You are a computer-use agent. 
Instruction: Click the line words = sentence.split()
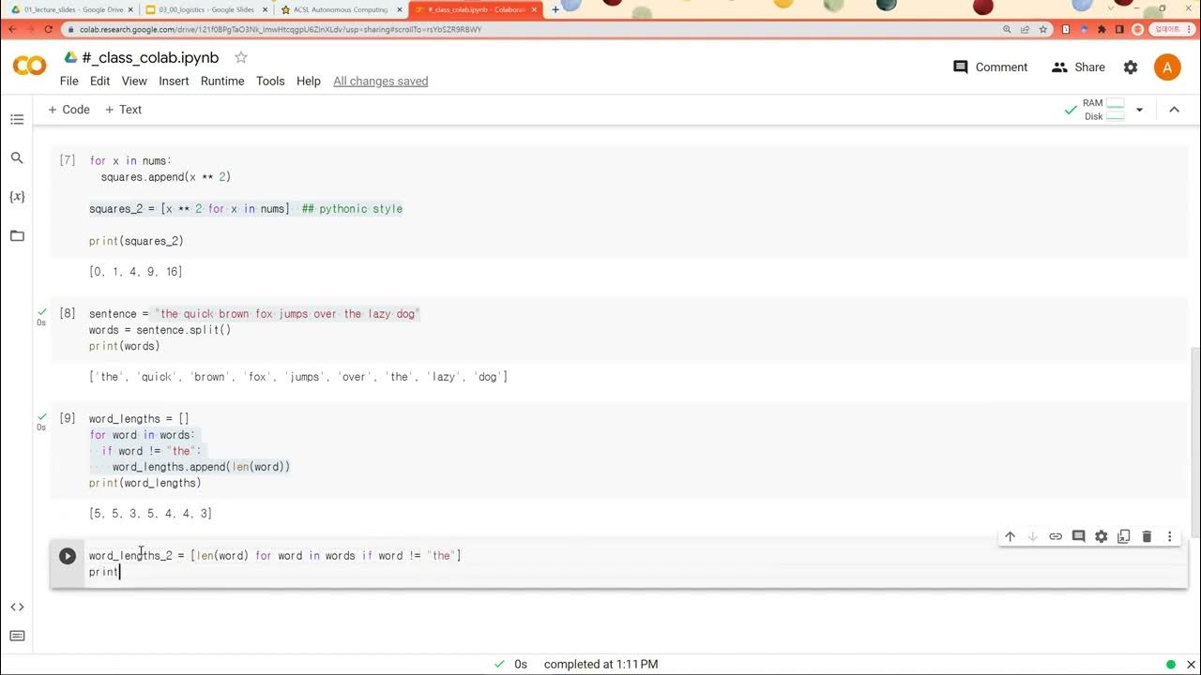160,330
